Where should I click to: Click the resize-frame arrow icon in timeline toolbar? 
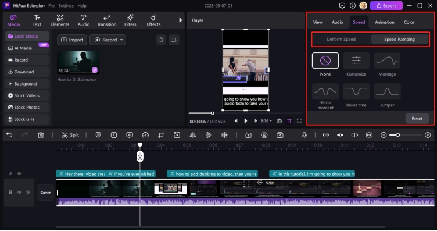pos(177,135)
